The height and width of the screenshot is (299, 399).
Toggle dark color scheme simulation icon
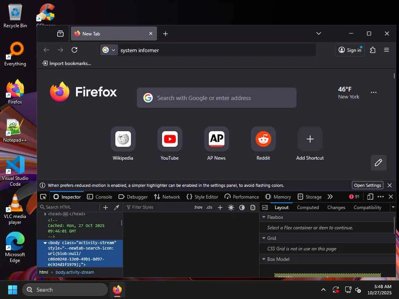click(x=242, y=208)
